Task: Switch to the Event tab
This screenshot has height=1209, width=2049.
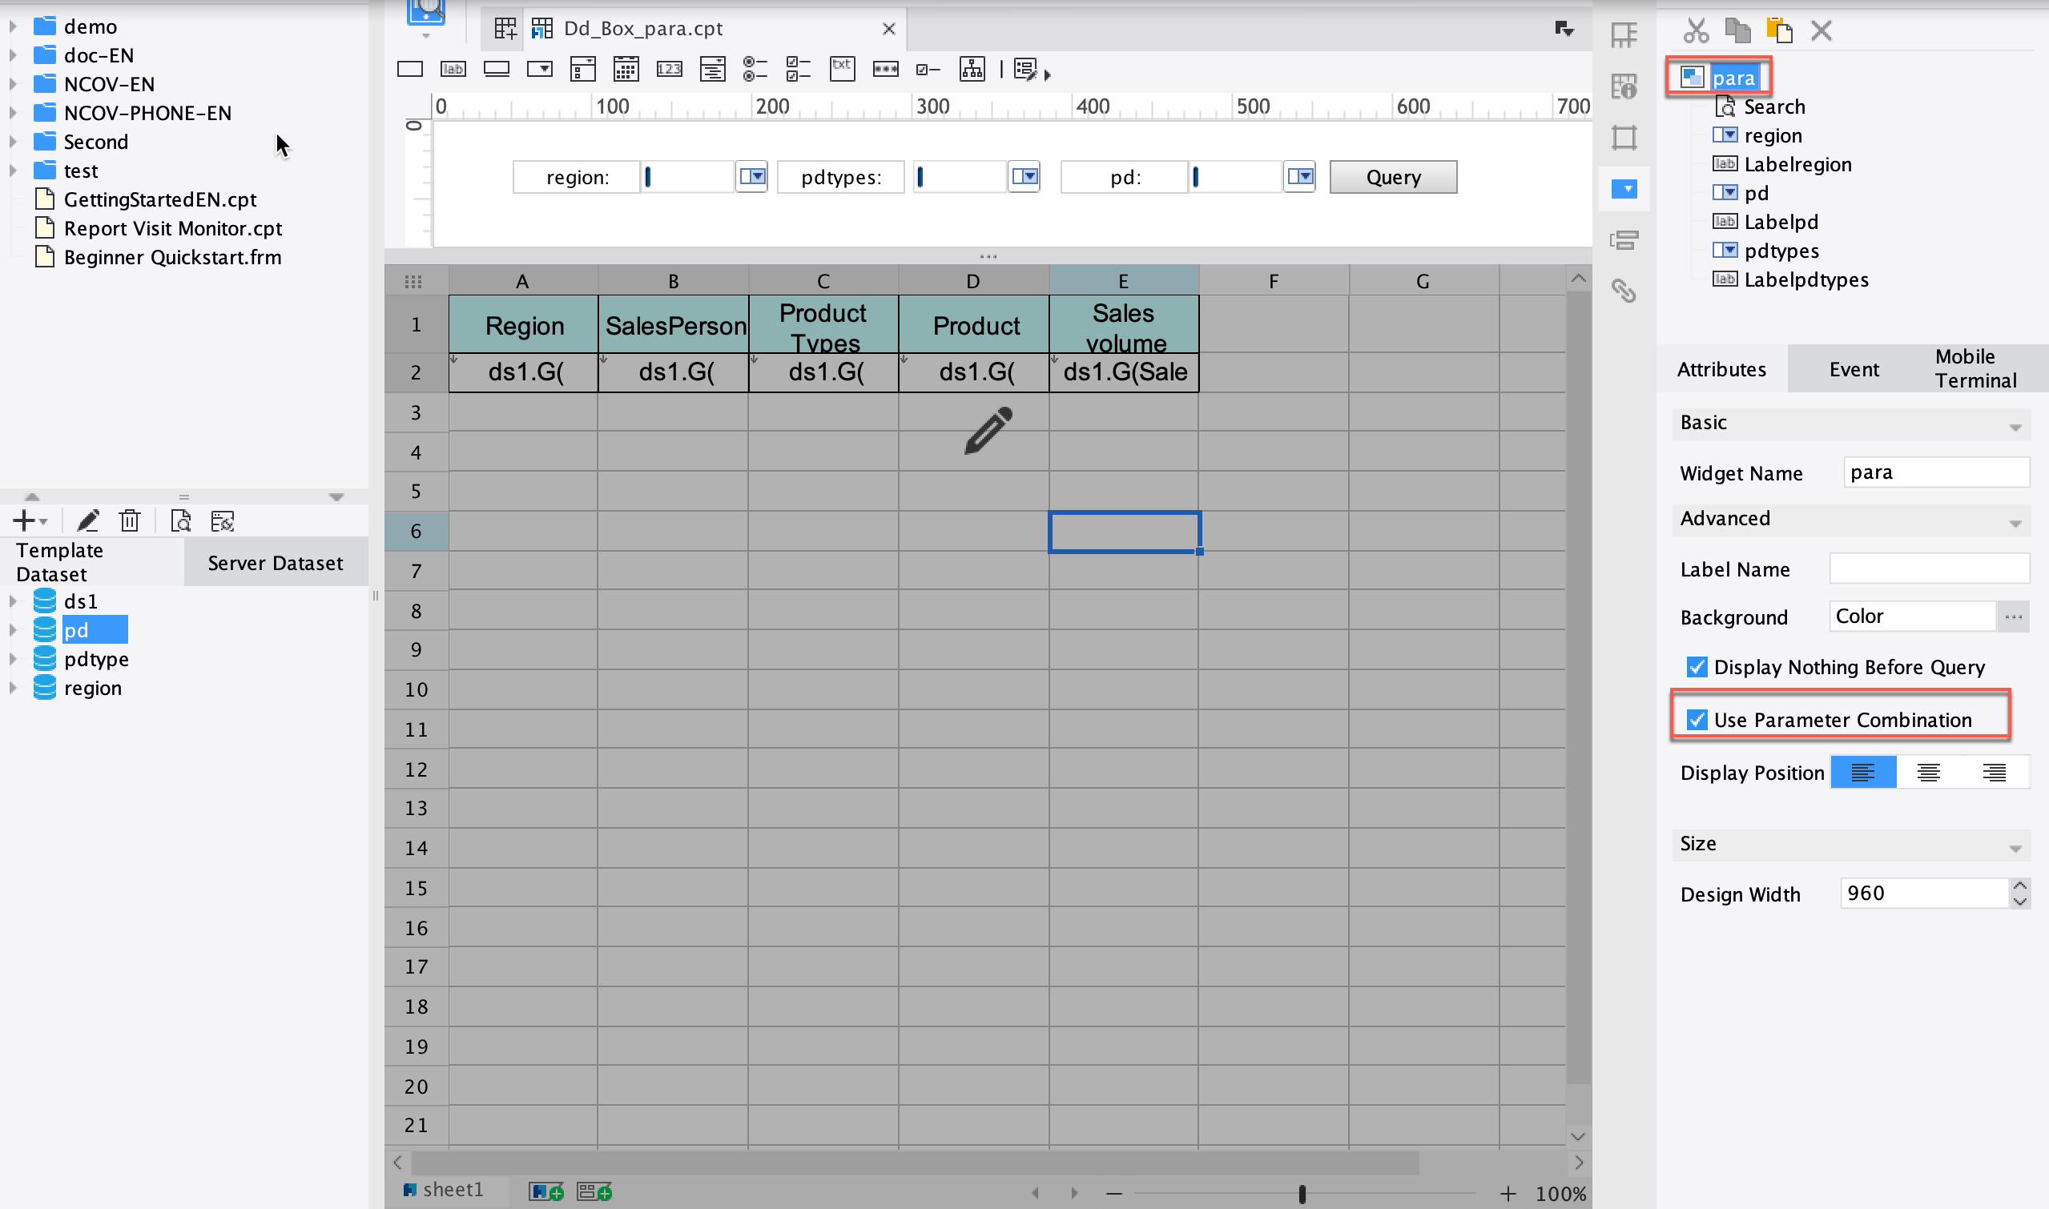Action: [x=1854, y=369]
